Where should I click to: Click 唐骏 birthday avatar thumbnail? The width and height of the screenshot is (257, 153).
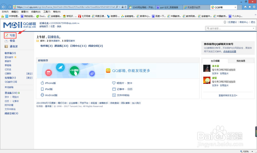207,80
